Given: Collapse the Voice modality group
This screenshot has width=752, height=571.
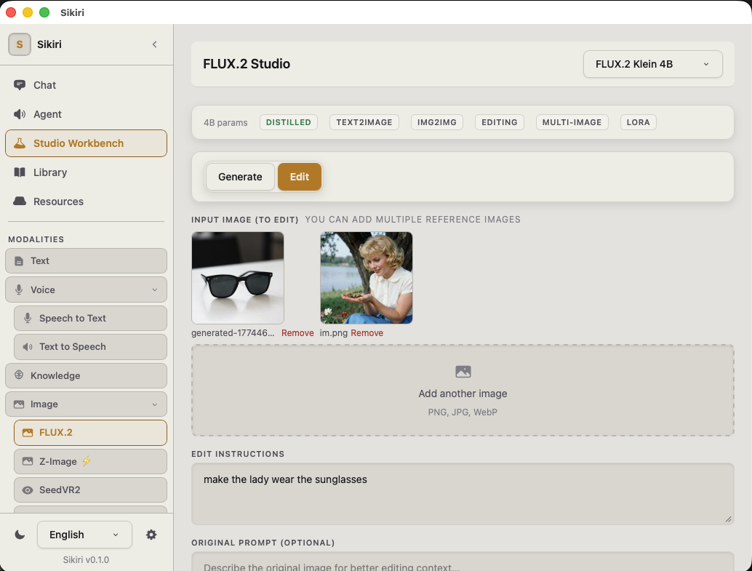Looking at the screenshot, I should [87, 290].
